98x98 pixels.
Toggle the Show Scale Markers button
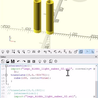[x=92, y=52]
